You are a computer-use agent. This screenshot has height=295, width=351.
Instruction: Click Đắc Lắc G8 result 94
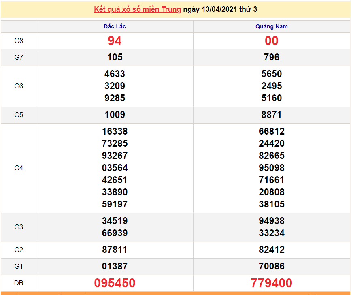coord(115,41)
